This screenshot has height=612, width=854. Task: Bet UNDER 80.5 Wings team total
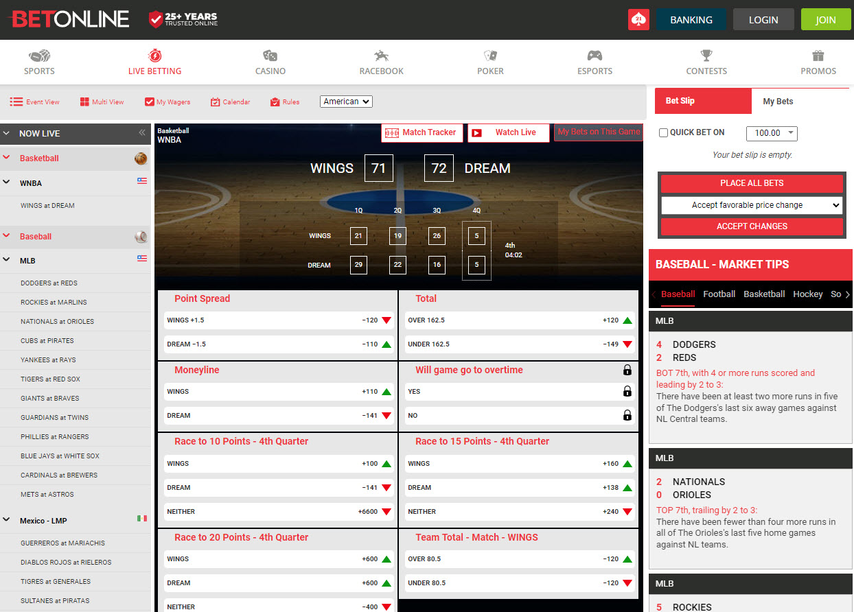[519, 583]
